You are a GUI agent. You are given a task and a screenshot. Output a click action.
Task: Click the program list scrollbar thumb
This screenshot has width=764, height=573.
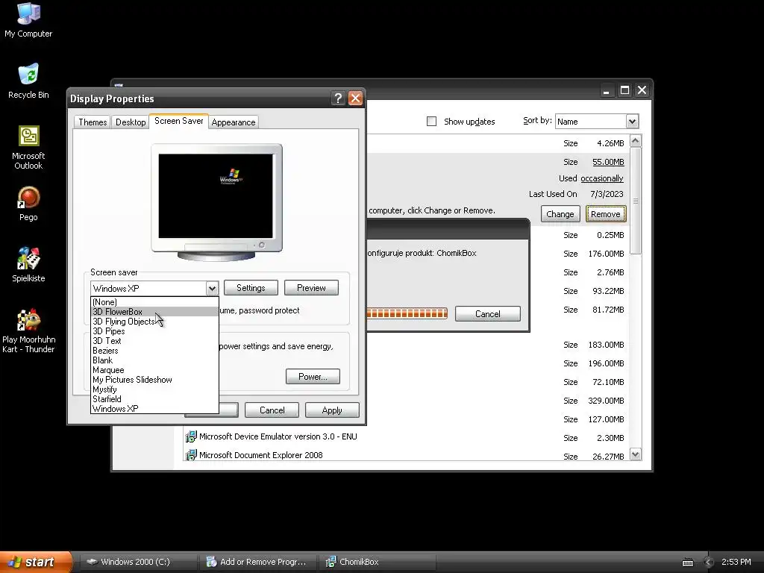[x=636, y=201]
